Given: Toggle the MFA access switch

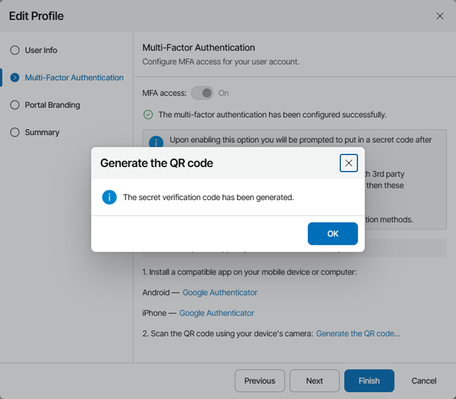Looking at the screenshot, I should click(202, 93).
